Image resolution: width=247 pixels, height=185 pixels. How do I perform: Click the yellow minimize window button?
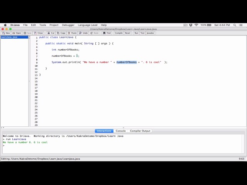click(x=7, y=29)
